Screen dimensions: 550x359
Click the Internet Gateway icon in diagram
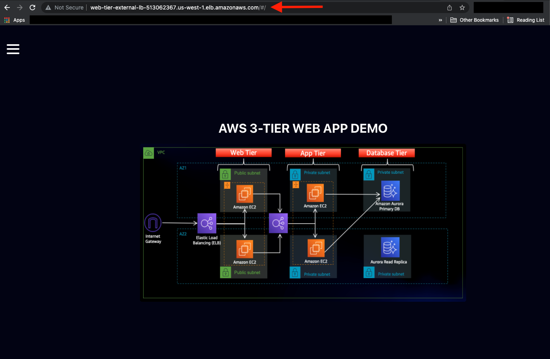[153, 223]
